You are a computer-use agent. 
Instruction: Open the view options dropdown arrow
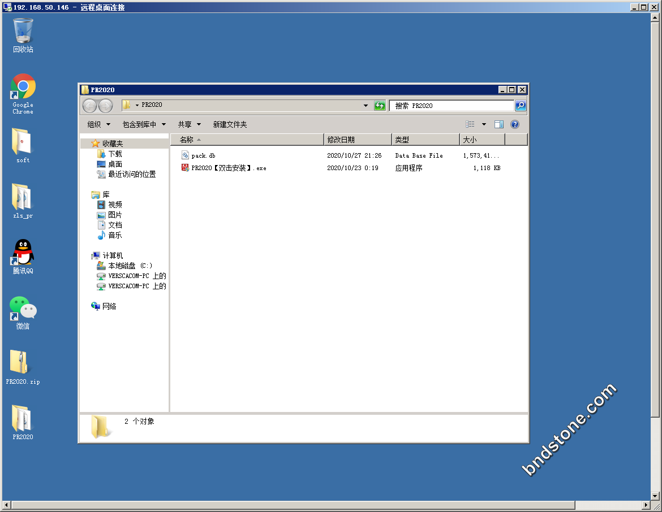484,124
